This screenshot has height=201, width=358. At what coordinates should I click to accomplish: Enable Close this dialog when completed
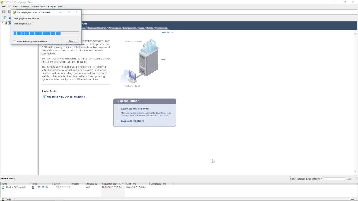(15, 42)
